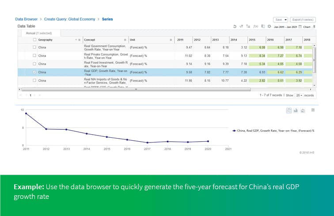
Task: Open the Concept column menu icon
Action: coord(125,40)
